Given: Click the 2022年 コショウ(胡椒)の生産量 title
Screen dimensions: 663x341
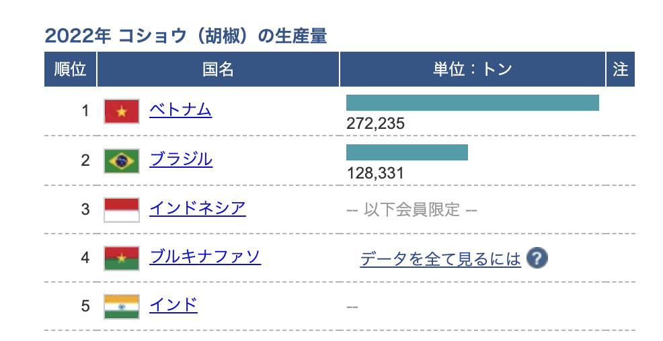Looking at the screenshot, I should pyautogui.click(x=186, y=36).
